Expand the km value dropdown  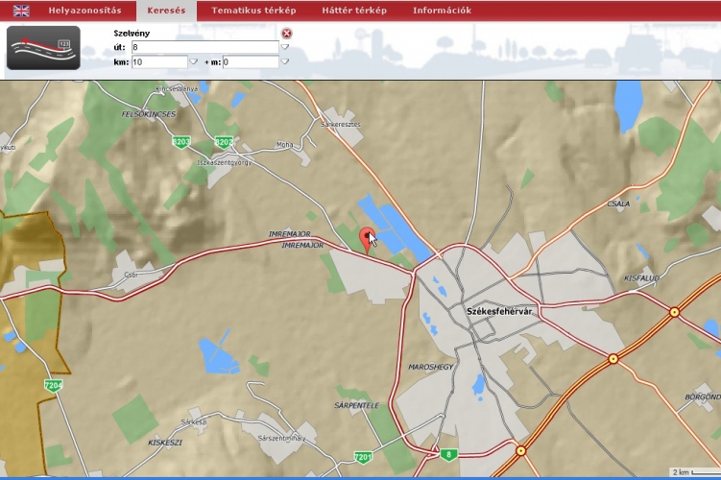pyautogui.click(x=193, y=61)
